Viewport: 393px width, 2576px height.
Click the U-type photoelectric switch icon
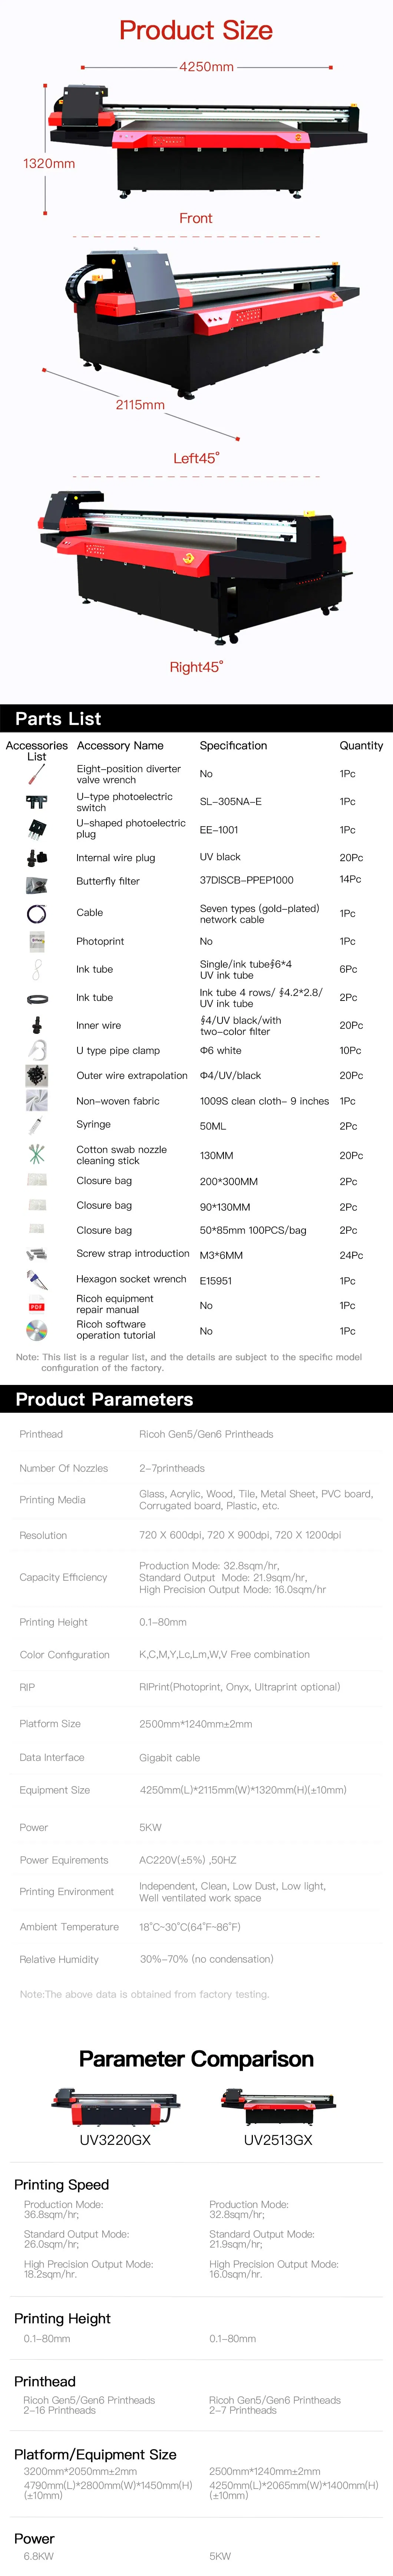click(36, 801)
